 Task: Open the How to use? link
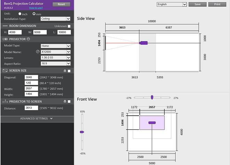coord(36,8)
